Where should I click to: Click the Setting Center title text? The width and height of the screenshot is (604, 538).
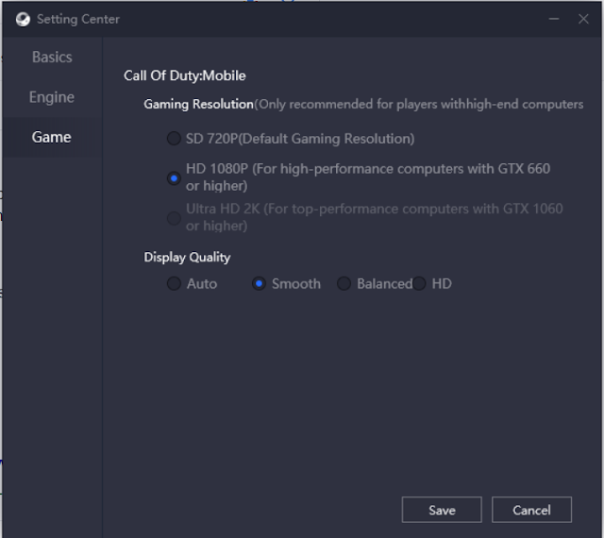click(x=78, y=19)
